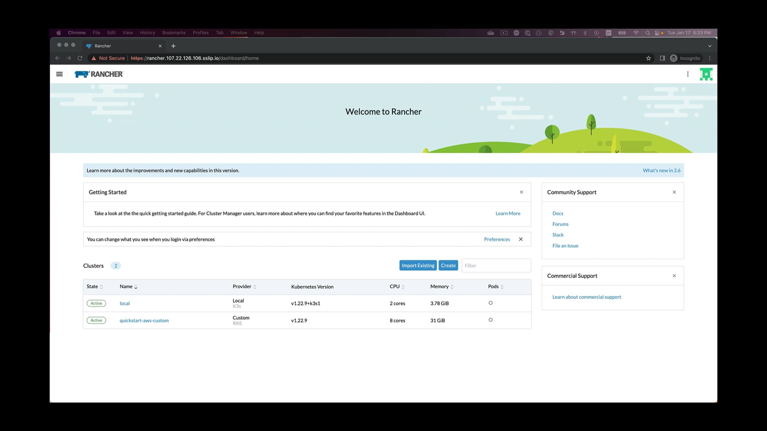Image resolution: width=767 pixels, height=431 pixels.
Task: Open the View menu
Action: point(128,33)
